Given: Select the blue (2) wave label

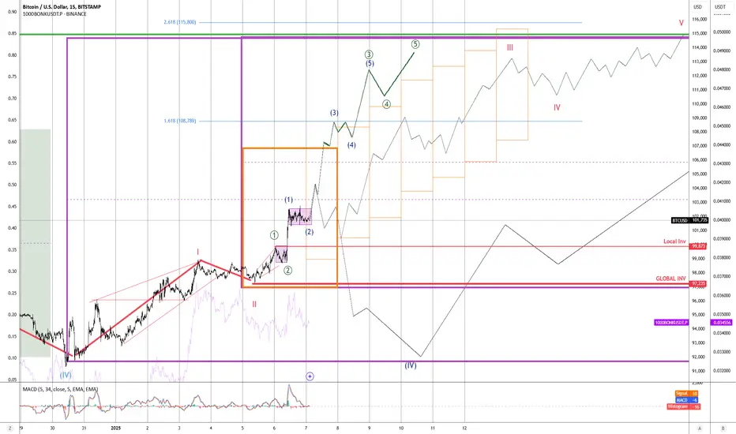Looking at the screenshot, I should pyautogui.click(x=309, y=232).
